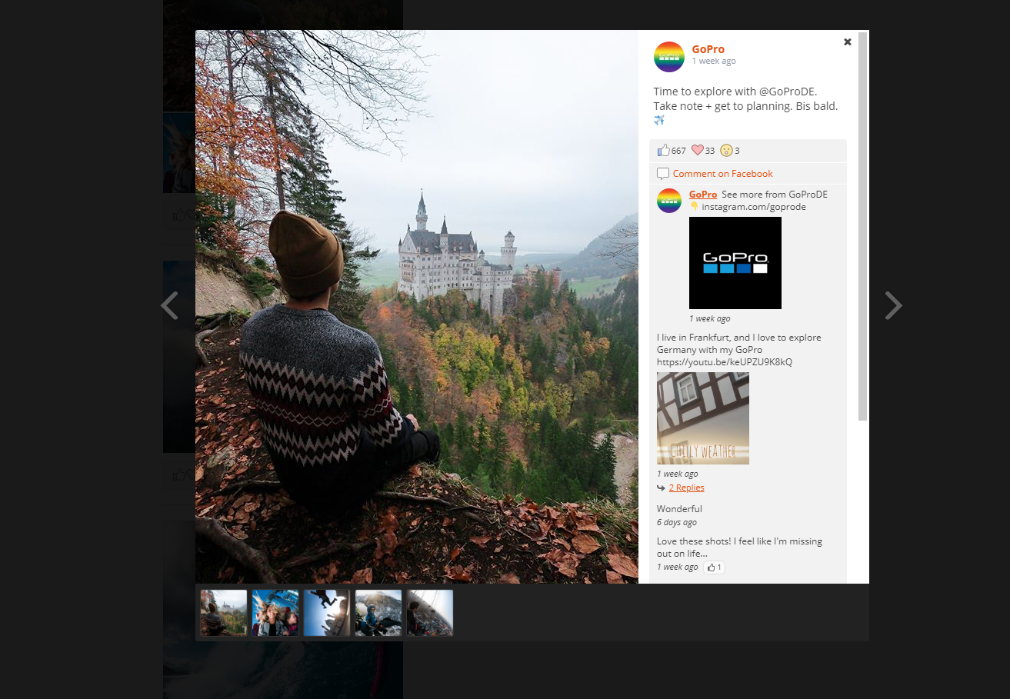Screen dimensions: 1010x699
Task: Go to the previous photo arrow
Action: point(169,305)
